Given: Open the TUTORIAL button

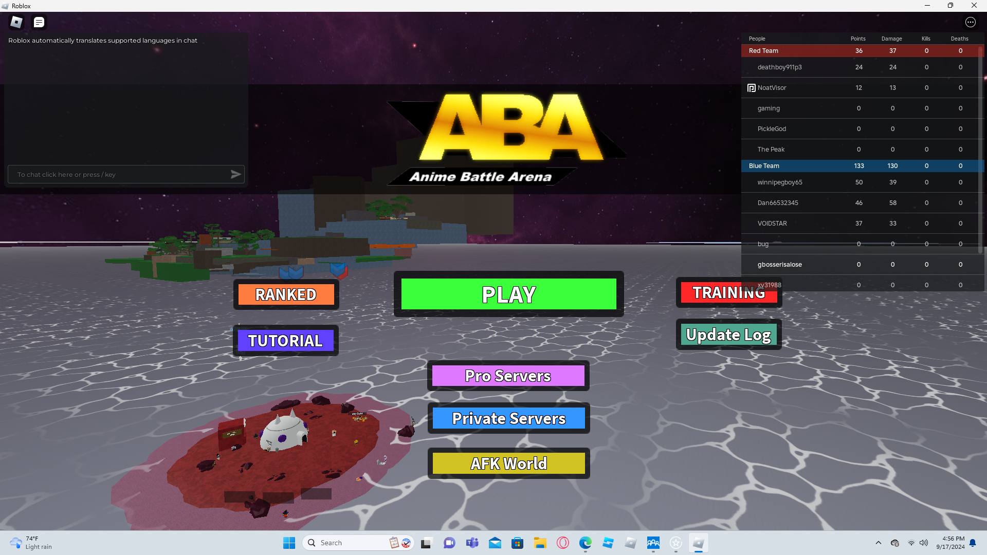Looking at the screenshot, I should click(286, 340).
